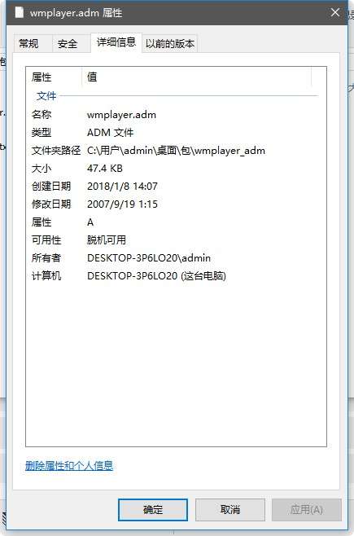Click the 所有者 value DESKTOP-3P6LO20\admin
This screenshot has width=354, height=536.
(149, 257)
